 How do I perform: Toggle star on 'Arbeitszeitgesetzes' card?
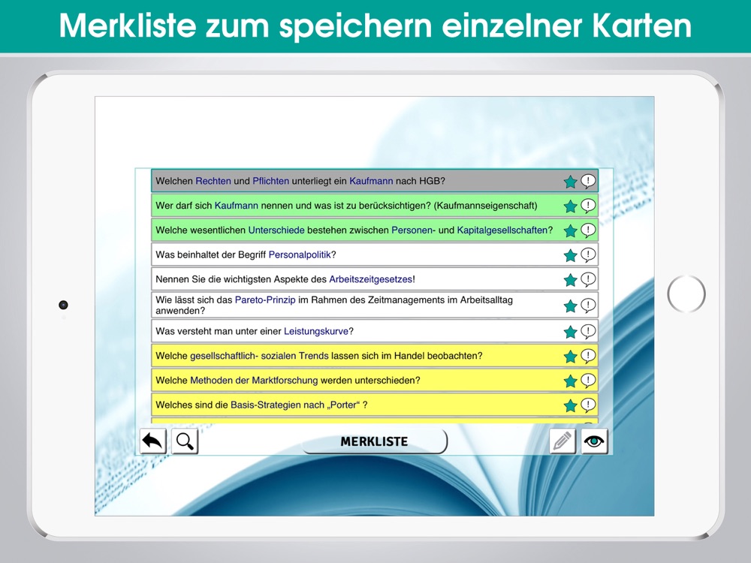point(570,279)
